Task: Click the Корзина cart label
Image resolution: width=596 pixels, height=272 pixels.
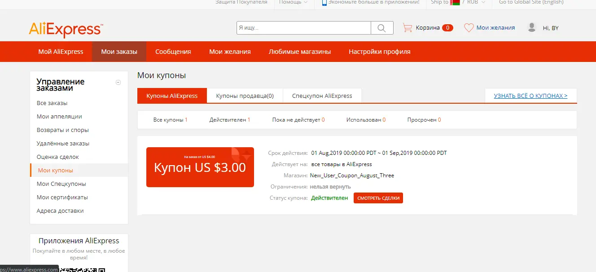Action: 428,28
